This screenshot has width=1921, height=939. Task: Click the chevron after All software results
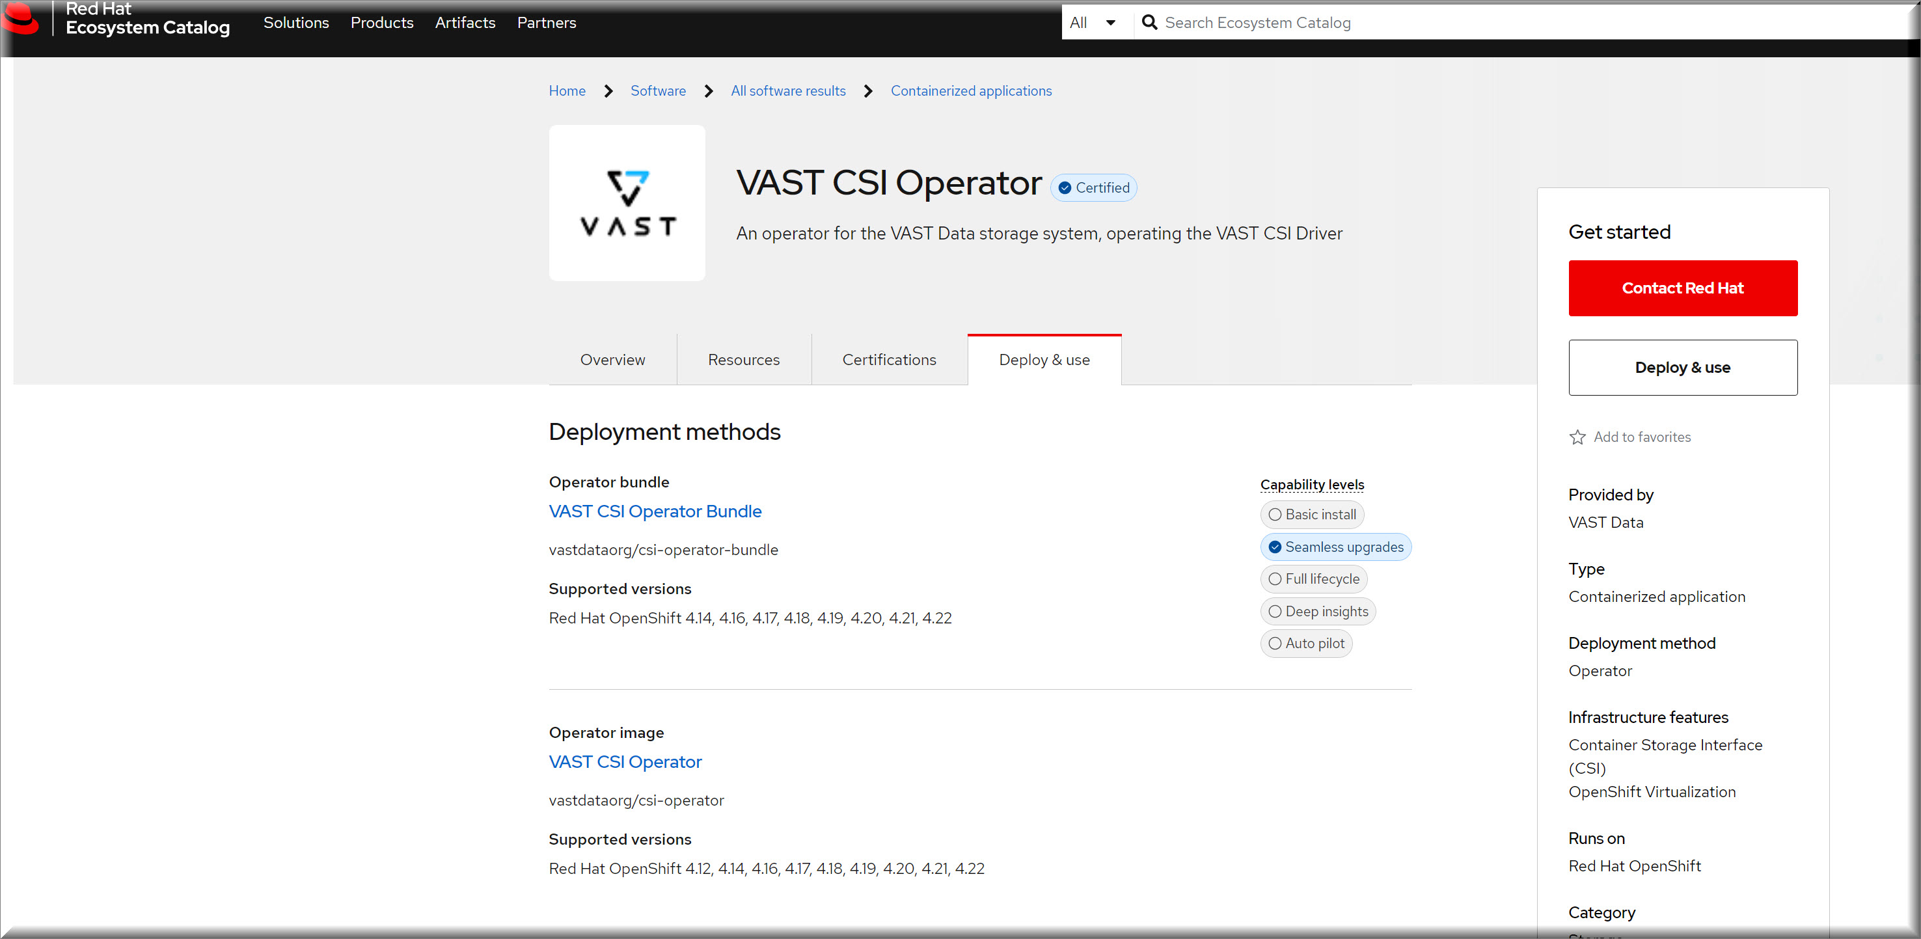coord(868,91)
